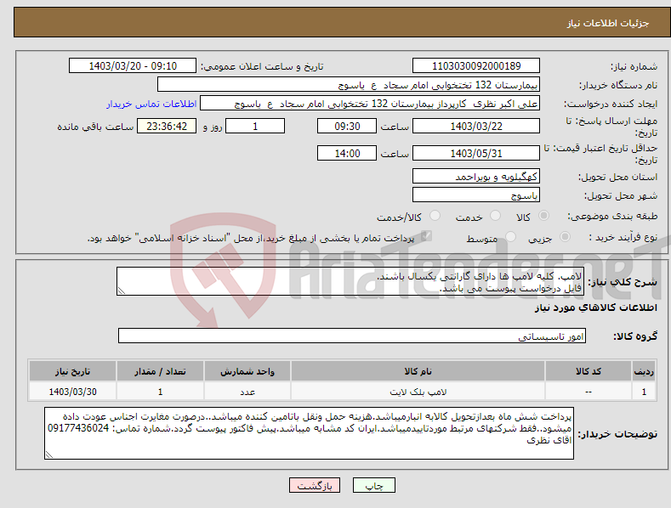Click the response deadline time 09:30 field
The width and height of the screenshot is (671, 508).
click(x=347, y=126)
